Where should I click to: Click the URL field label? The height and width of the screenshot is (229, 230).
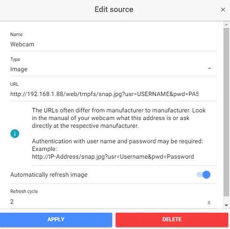(14, 84)
